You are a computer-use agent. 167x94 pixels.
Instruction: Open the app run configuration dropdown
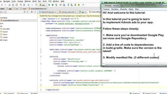(43, 5)
